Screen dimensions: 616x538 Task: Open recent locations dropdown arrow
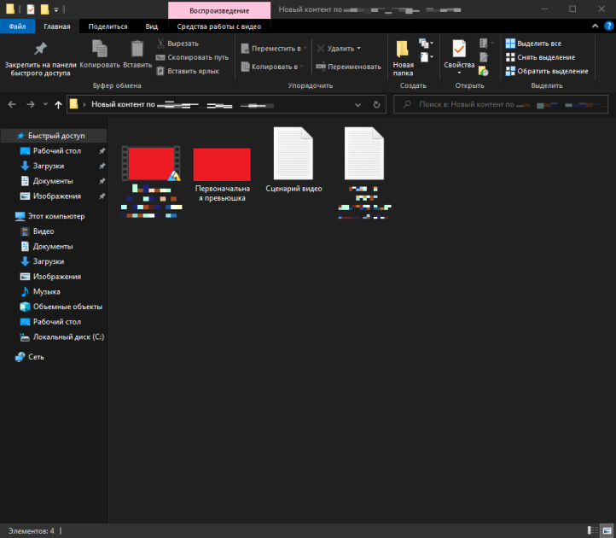point(45,104)
